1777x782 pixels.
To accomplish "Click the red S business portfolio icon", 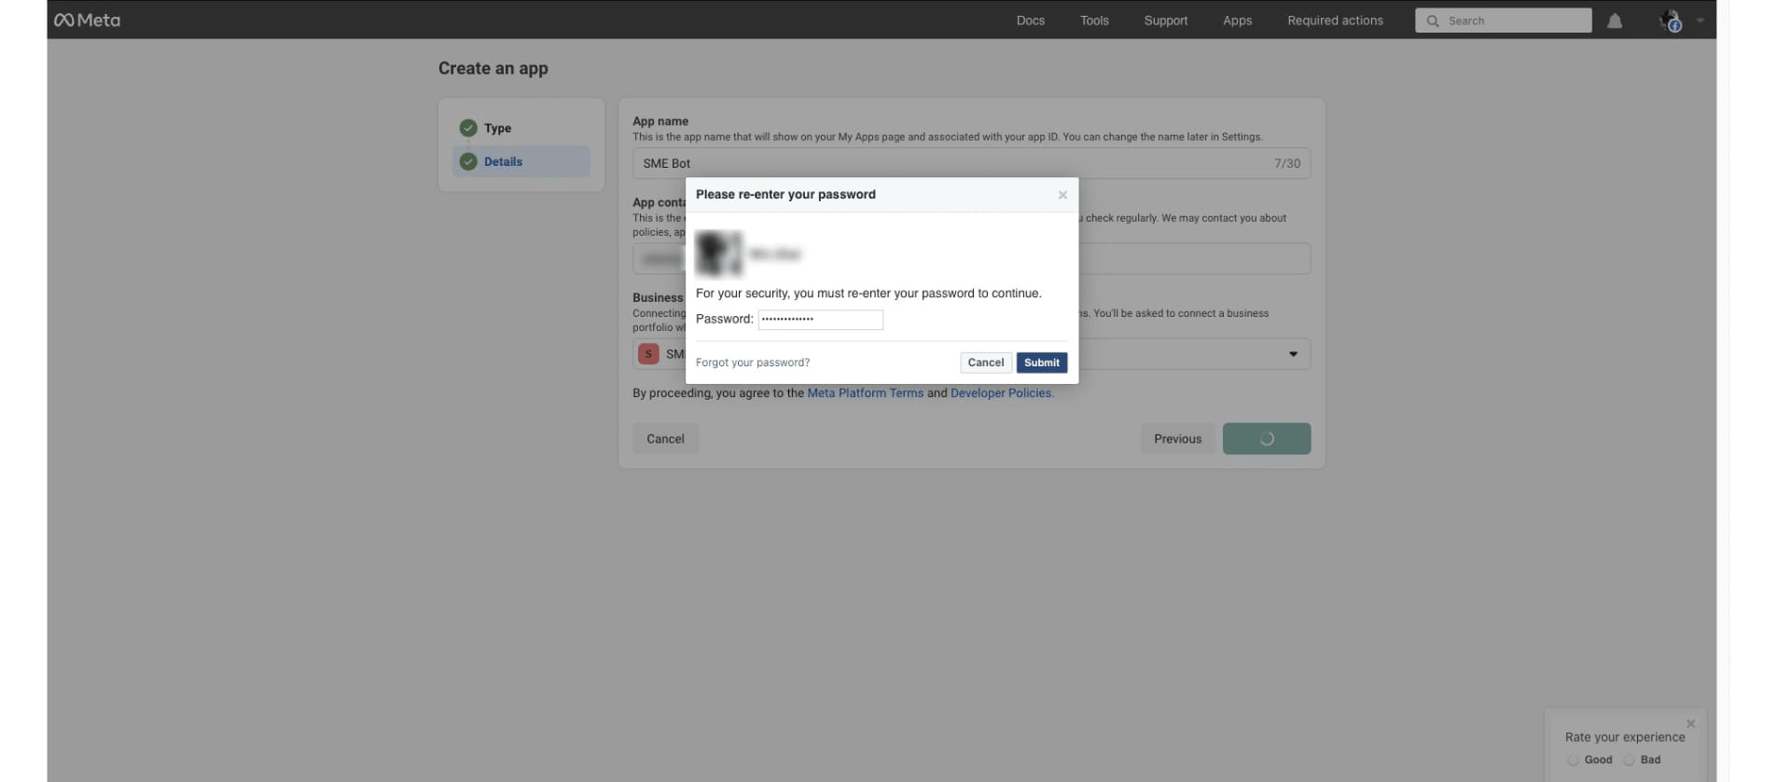I will 648,354.
